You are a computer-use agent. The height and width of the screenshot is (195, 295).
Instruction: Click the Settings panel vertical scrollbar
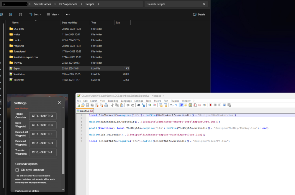pos(63,150)
